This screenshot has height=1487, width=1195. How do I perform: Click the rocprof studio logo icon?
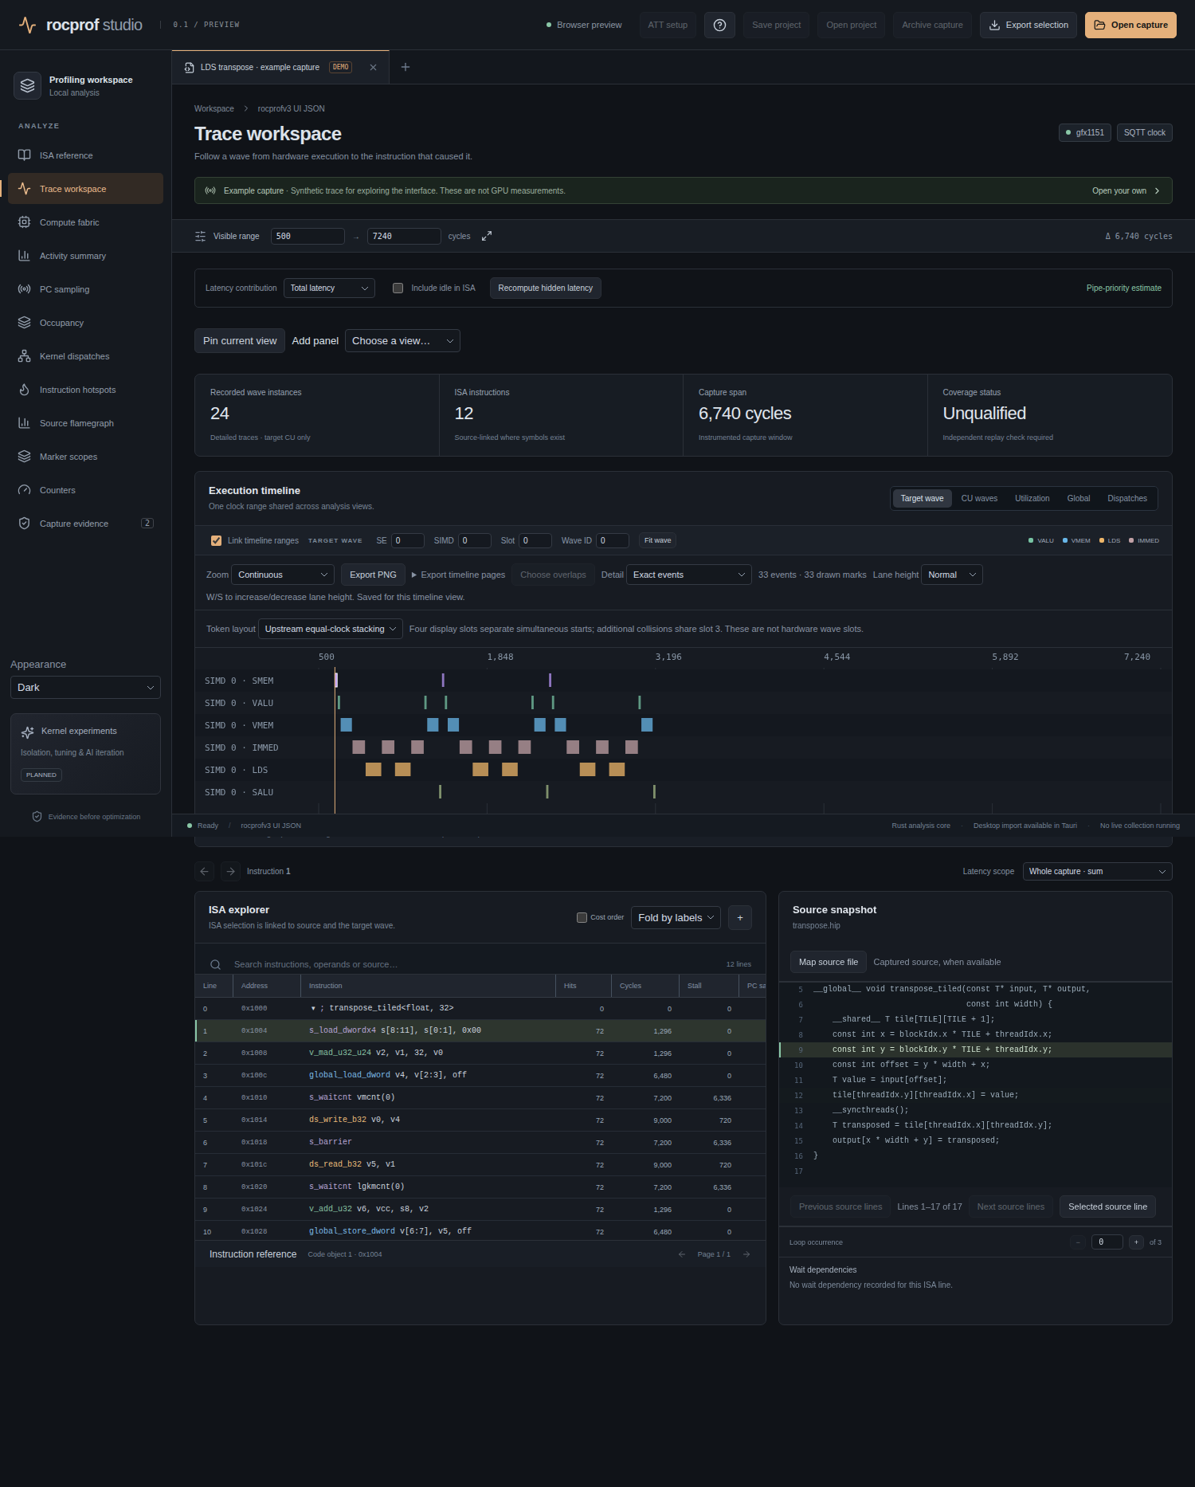27,25
